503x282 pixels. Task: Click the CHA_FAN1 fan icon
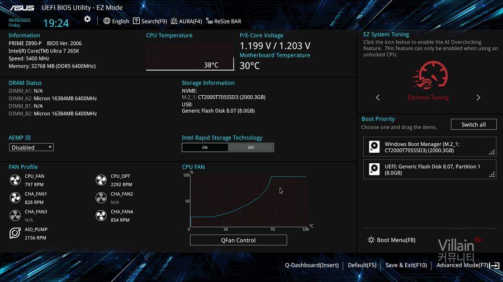[x=15, y=197]
